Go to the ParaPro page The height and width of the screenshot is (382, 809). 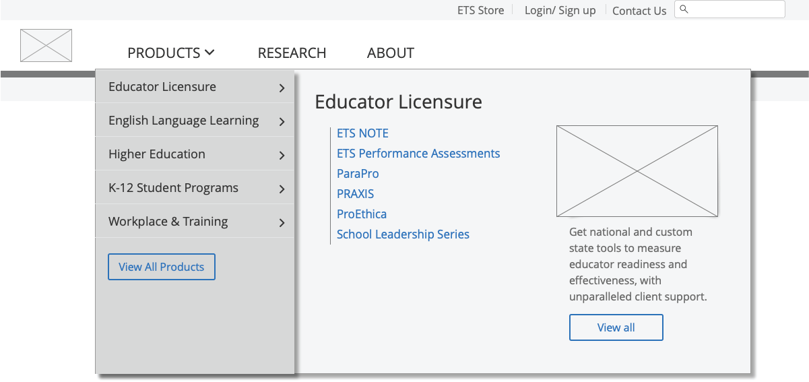point(358,174)
